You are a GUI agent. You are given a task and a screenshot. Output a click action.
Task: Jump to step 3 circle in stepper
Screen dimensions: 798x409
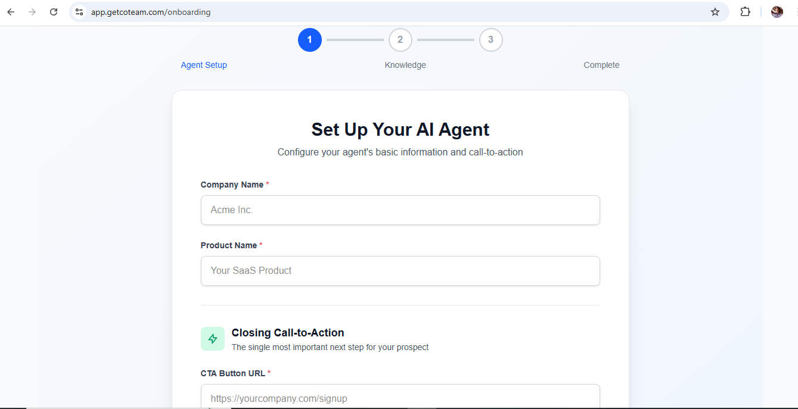click(491, 40)
